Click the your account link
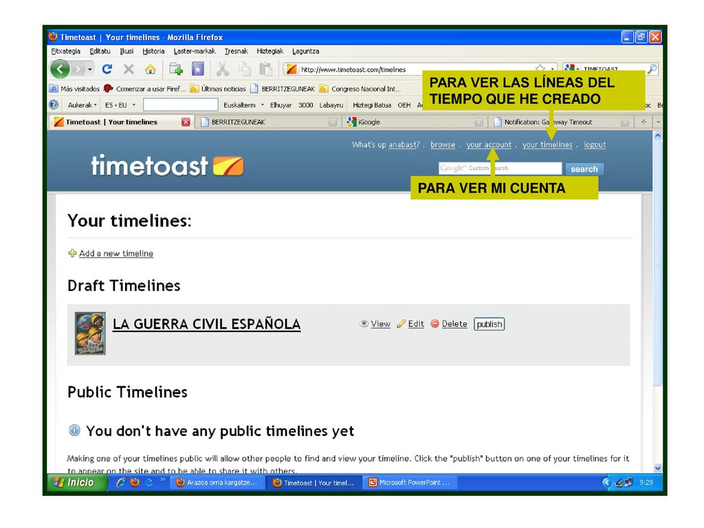This screenshot has height=528, width=704. (x=489, y=144)
